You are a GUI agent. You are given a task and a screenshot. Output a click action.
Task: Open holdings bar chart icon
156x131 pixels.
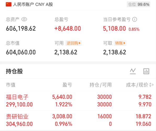coord(146,71)
